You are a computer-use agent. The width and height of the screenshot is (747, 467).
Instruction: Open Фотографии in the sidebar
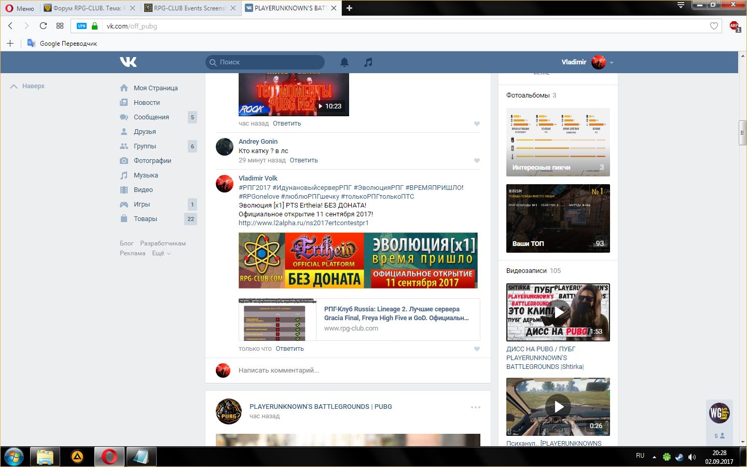153,160
